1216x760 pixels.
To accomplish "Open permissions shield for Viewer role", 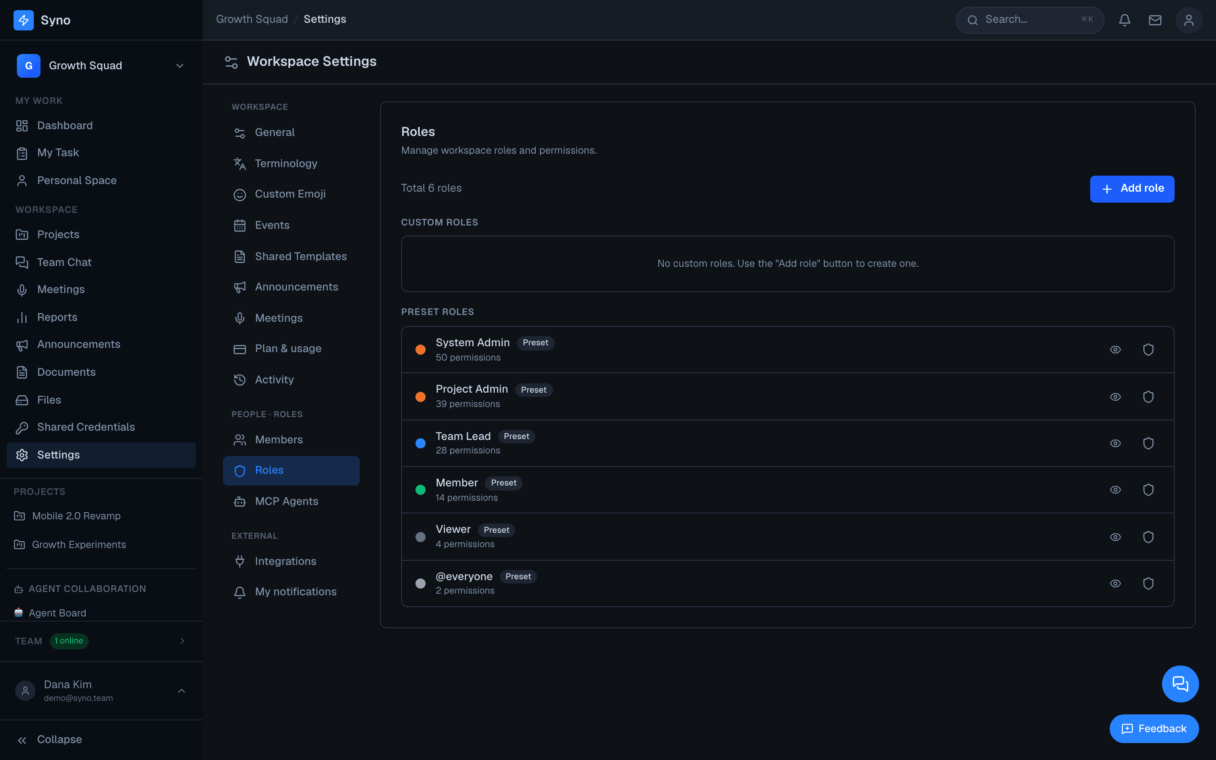I will [x=1148, y=537].
